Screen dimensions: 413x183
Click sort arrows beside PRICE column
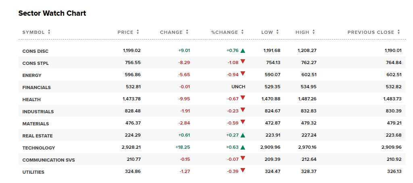[x=138, y=32]
